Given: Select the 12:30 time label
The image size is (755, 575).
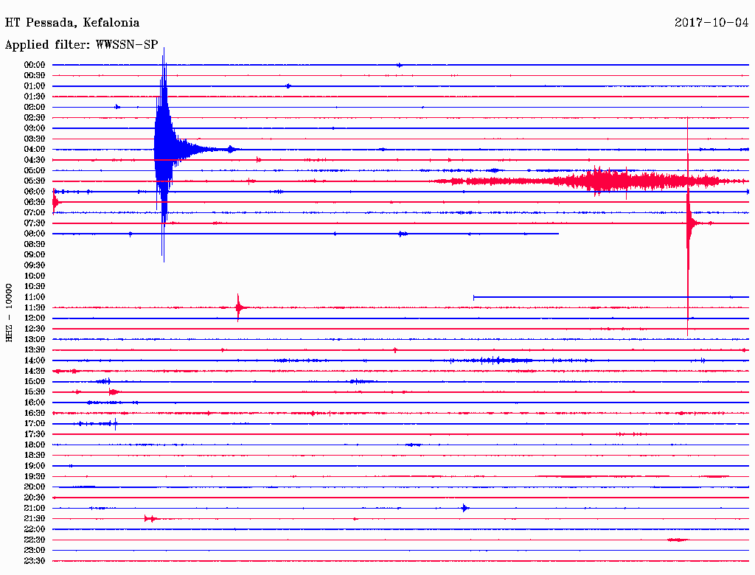Looking at the screenshot, I should click(x=35, y=329).
